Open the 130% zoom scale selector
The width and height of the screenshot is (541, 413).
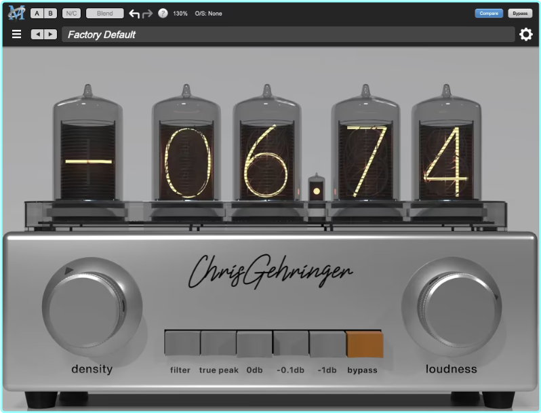pyautogui.click(x=180, y=14)
